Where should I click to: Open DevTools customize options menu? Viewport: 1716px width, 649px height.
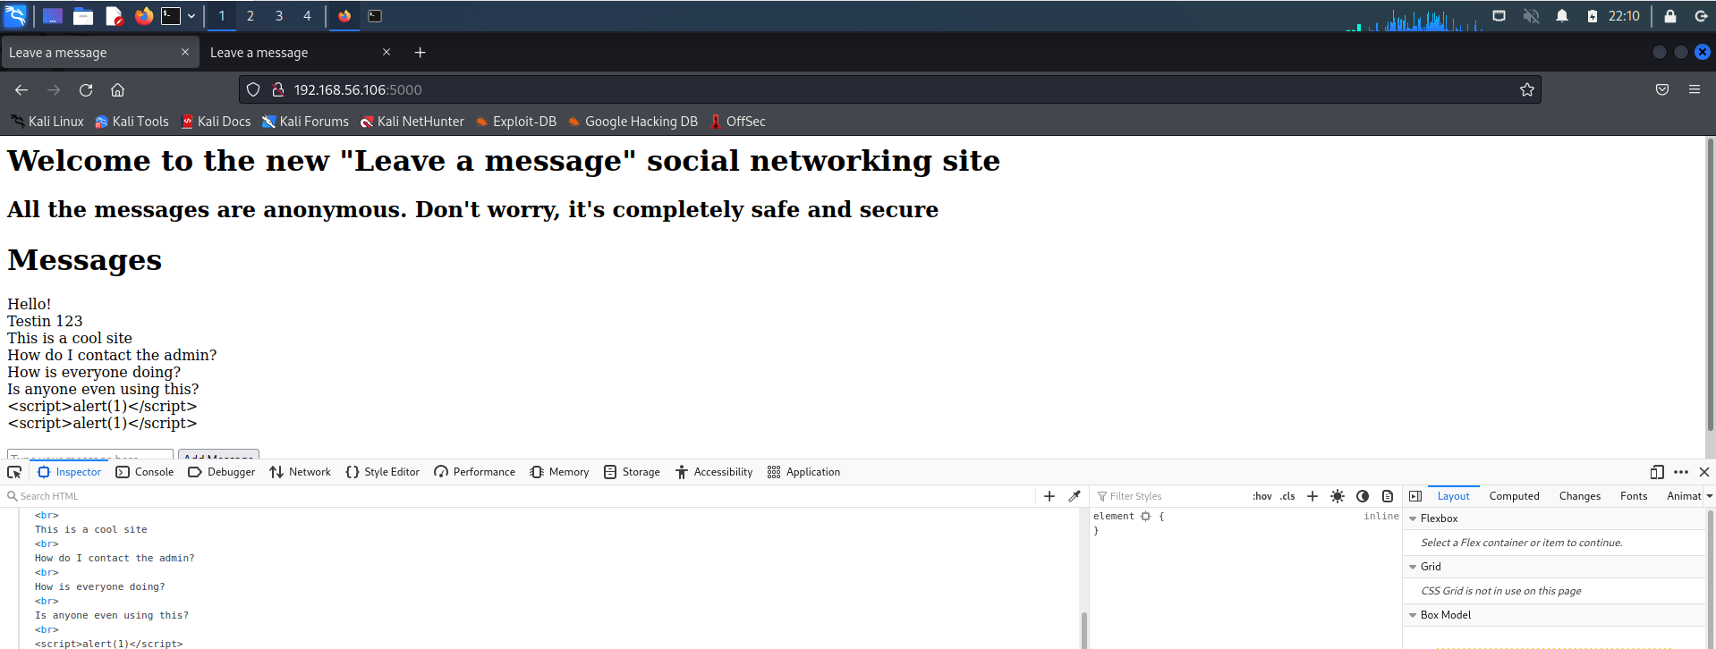point(1681,472)
